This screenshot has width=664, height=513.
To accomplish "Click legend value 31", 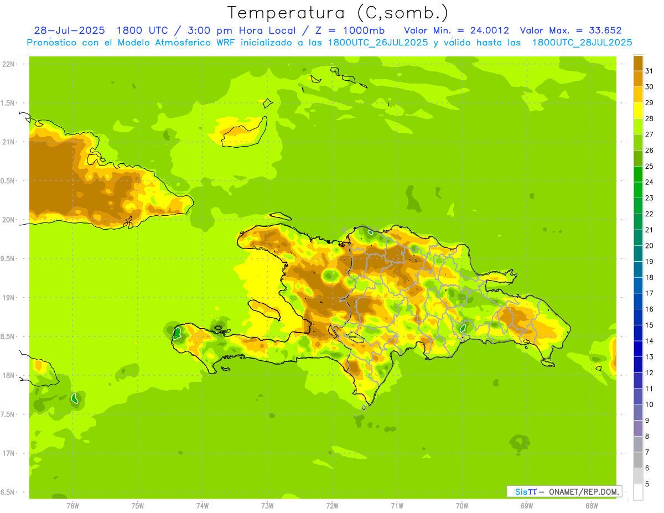I will click(x=650, y=71).
